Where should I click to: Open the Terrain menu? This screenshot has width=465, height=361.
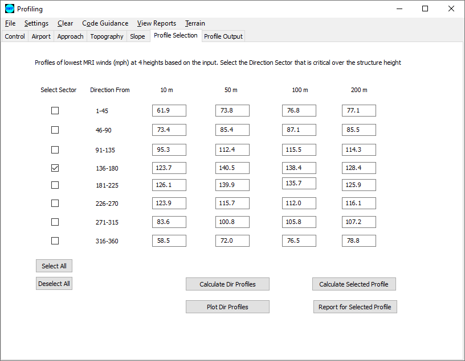195,23
